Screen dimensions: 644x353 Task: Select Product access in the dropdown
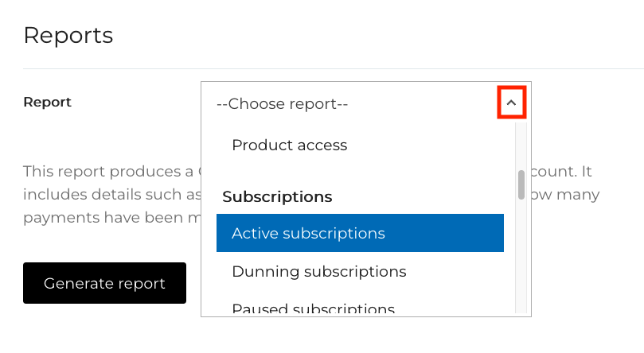pyautogui.click(x=289, y=145)
